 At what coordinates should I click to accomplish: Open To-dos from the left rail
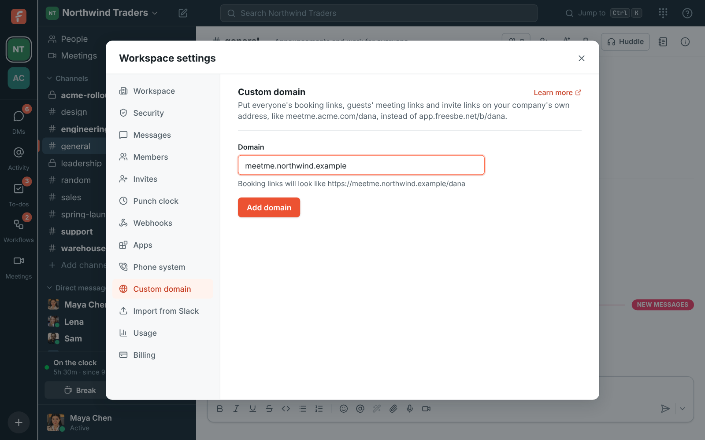coord(19,194)
